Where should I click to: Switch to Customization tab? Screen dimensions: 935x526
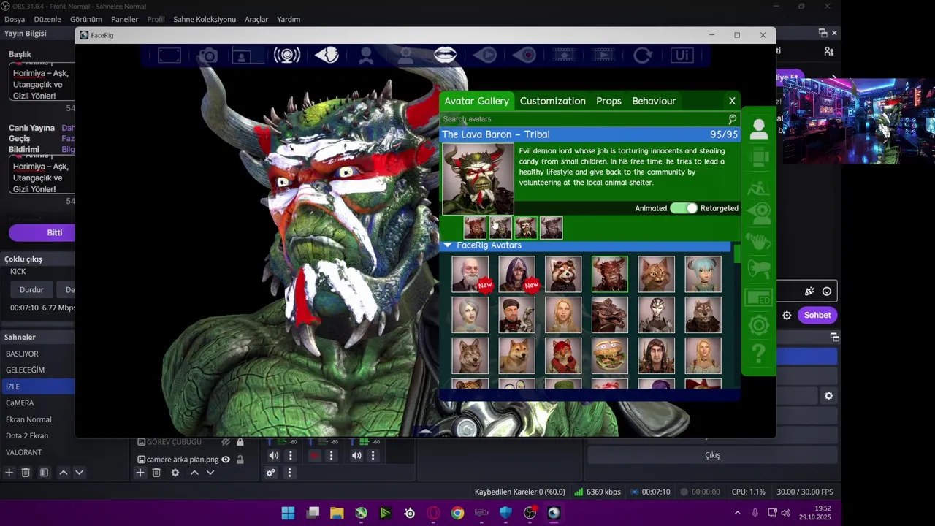point(552,101)
